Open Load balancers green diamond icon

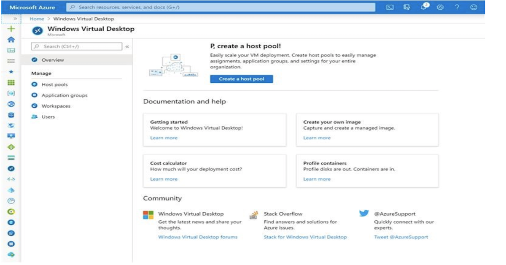click(11, 147)
